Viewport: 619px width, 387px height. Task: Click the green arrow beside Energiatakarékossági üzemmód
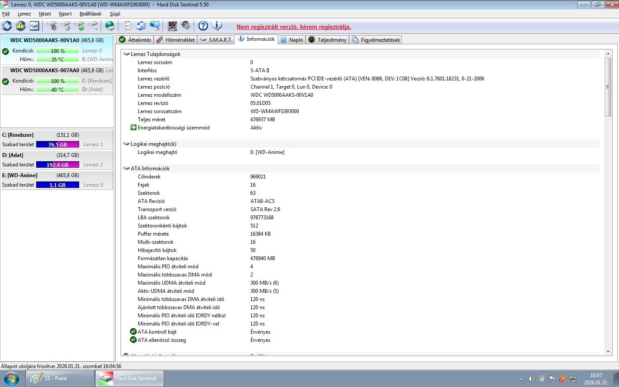[x=133, y=127]
